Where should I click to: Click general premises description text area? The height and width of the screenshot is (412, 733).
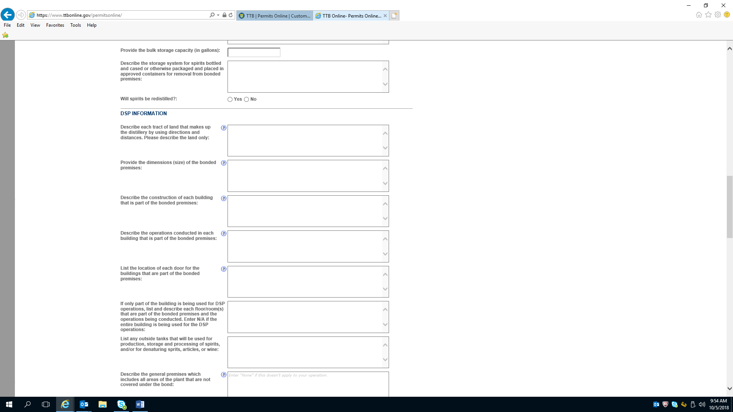click(x=308, y=385)
